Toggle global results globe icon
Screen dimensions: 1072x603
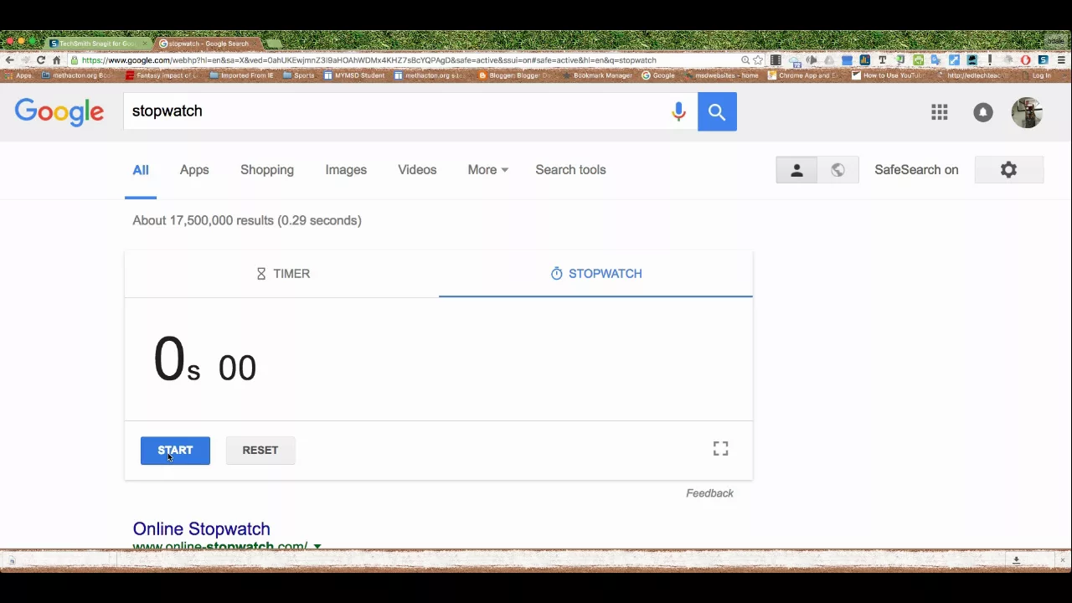(837, 170)
